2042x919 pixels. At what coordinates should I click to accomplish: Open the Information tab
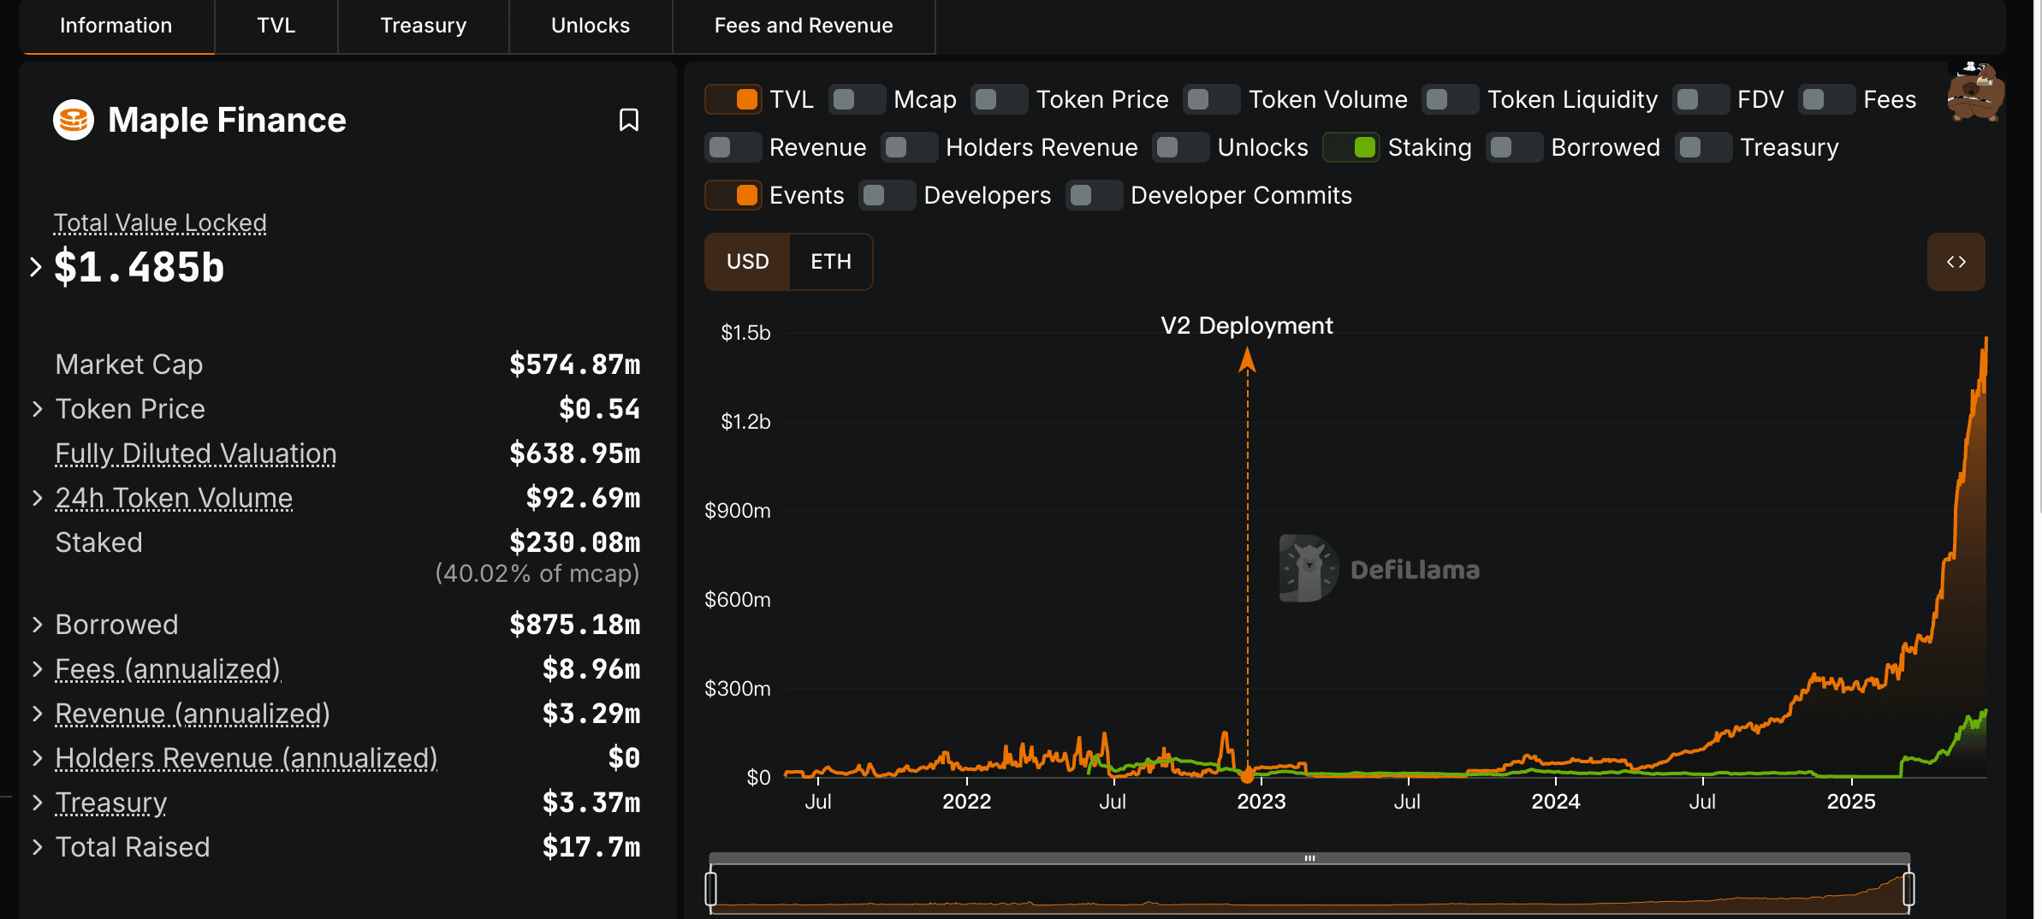pyautogui.click(x=116, y=26)
